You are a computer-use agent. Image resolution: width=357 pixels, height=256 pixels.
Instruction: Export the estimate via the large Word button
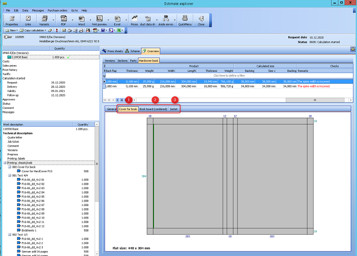[81, 21]
